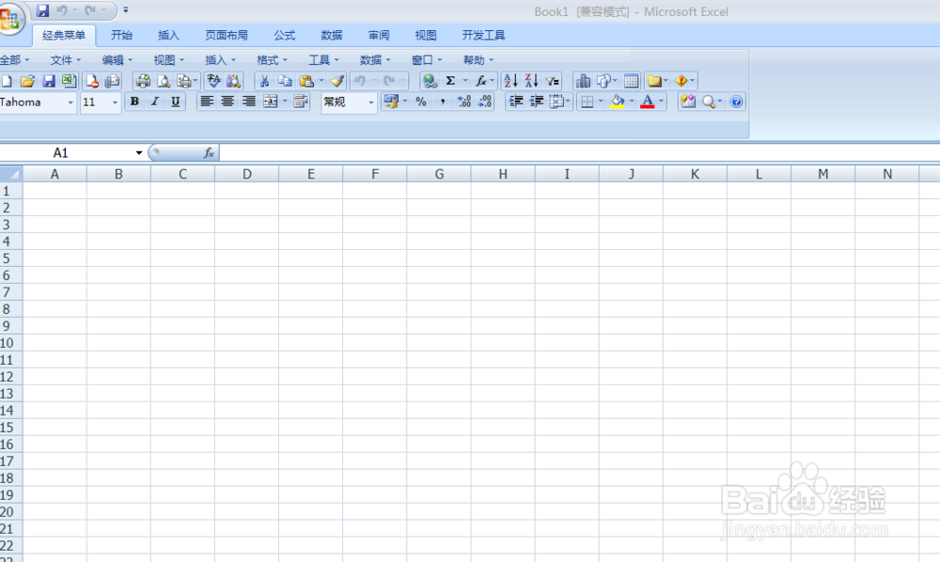This screenshot has width=940, height=562.
Task: Apply comma style format
Action: 443,101
